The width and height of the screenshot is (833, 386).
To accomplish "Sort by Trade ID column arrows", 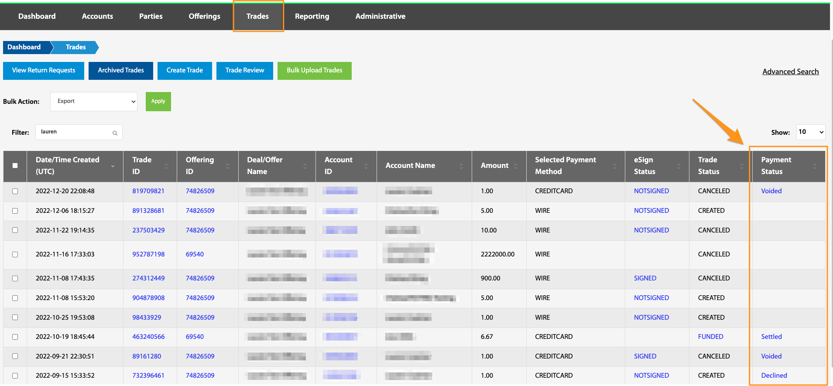I will (166, 166).
